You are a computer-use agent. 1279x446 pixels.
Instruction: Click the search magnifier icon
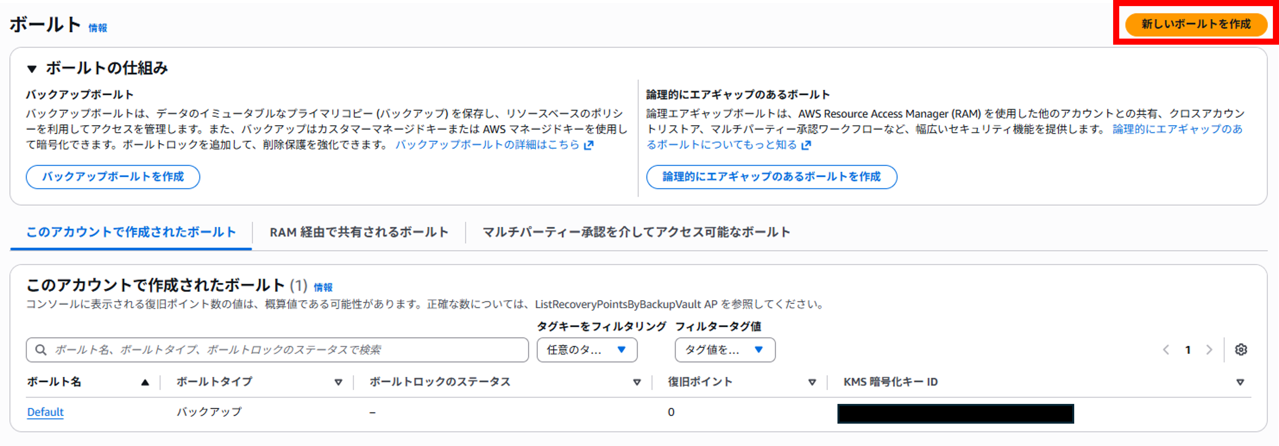tap(41, 350)
